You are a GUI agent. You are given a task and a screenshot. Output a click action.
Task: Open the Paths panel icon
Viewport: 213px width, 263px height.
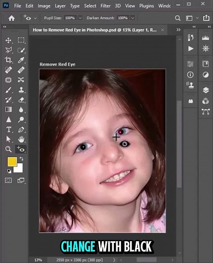[205, 112]
